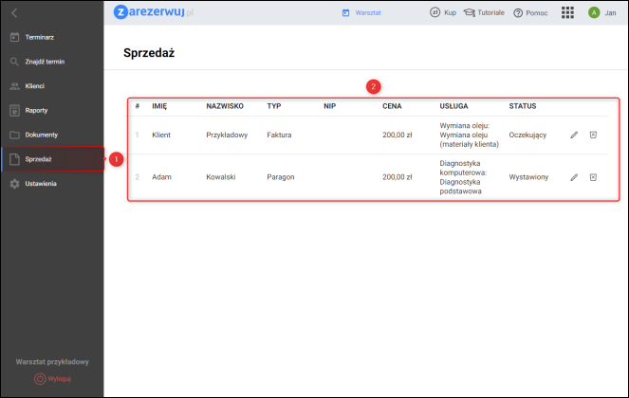
Task: Click 'Faktura' type cell
Action: [x=279, y=136]
